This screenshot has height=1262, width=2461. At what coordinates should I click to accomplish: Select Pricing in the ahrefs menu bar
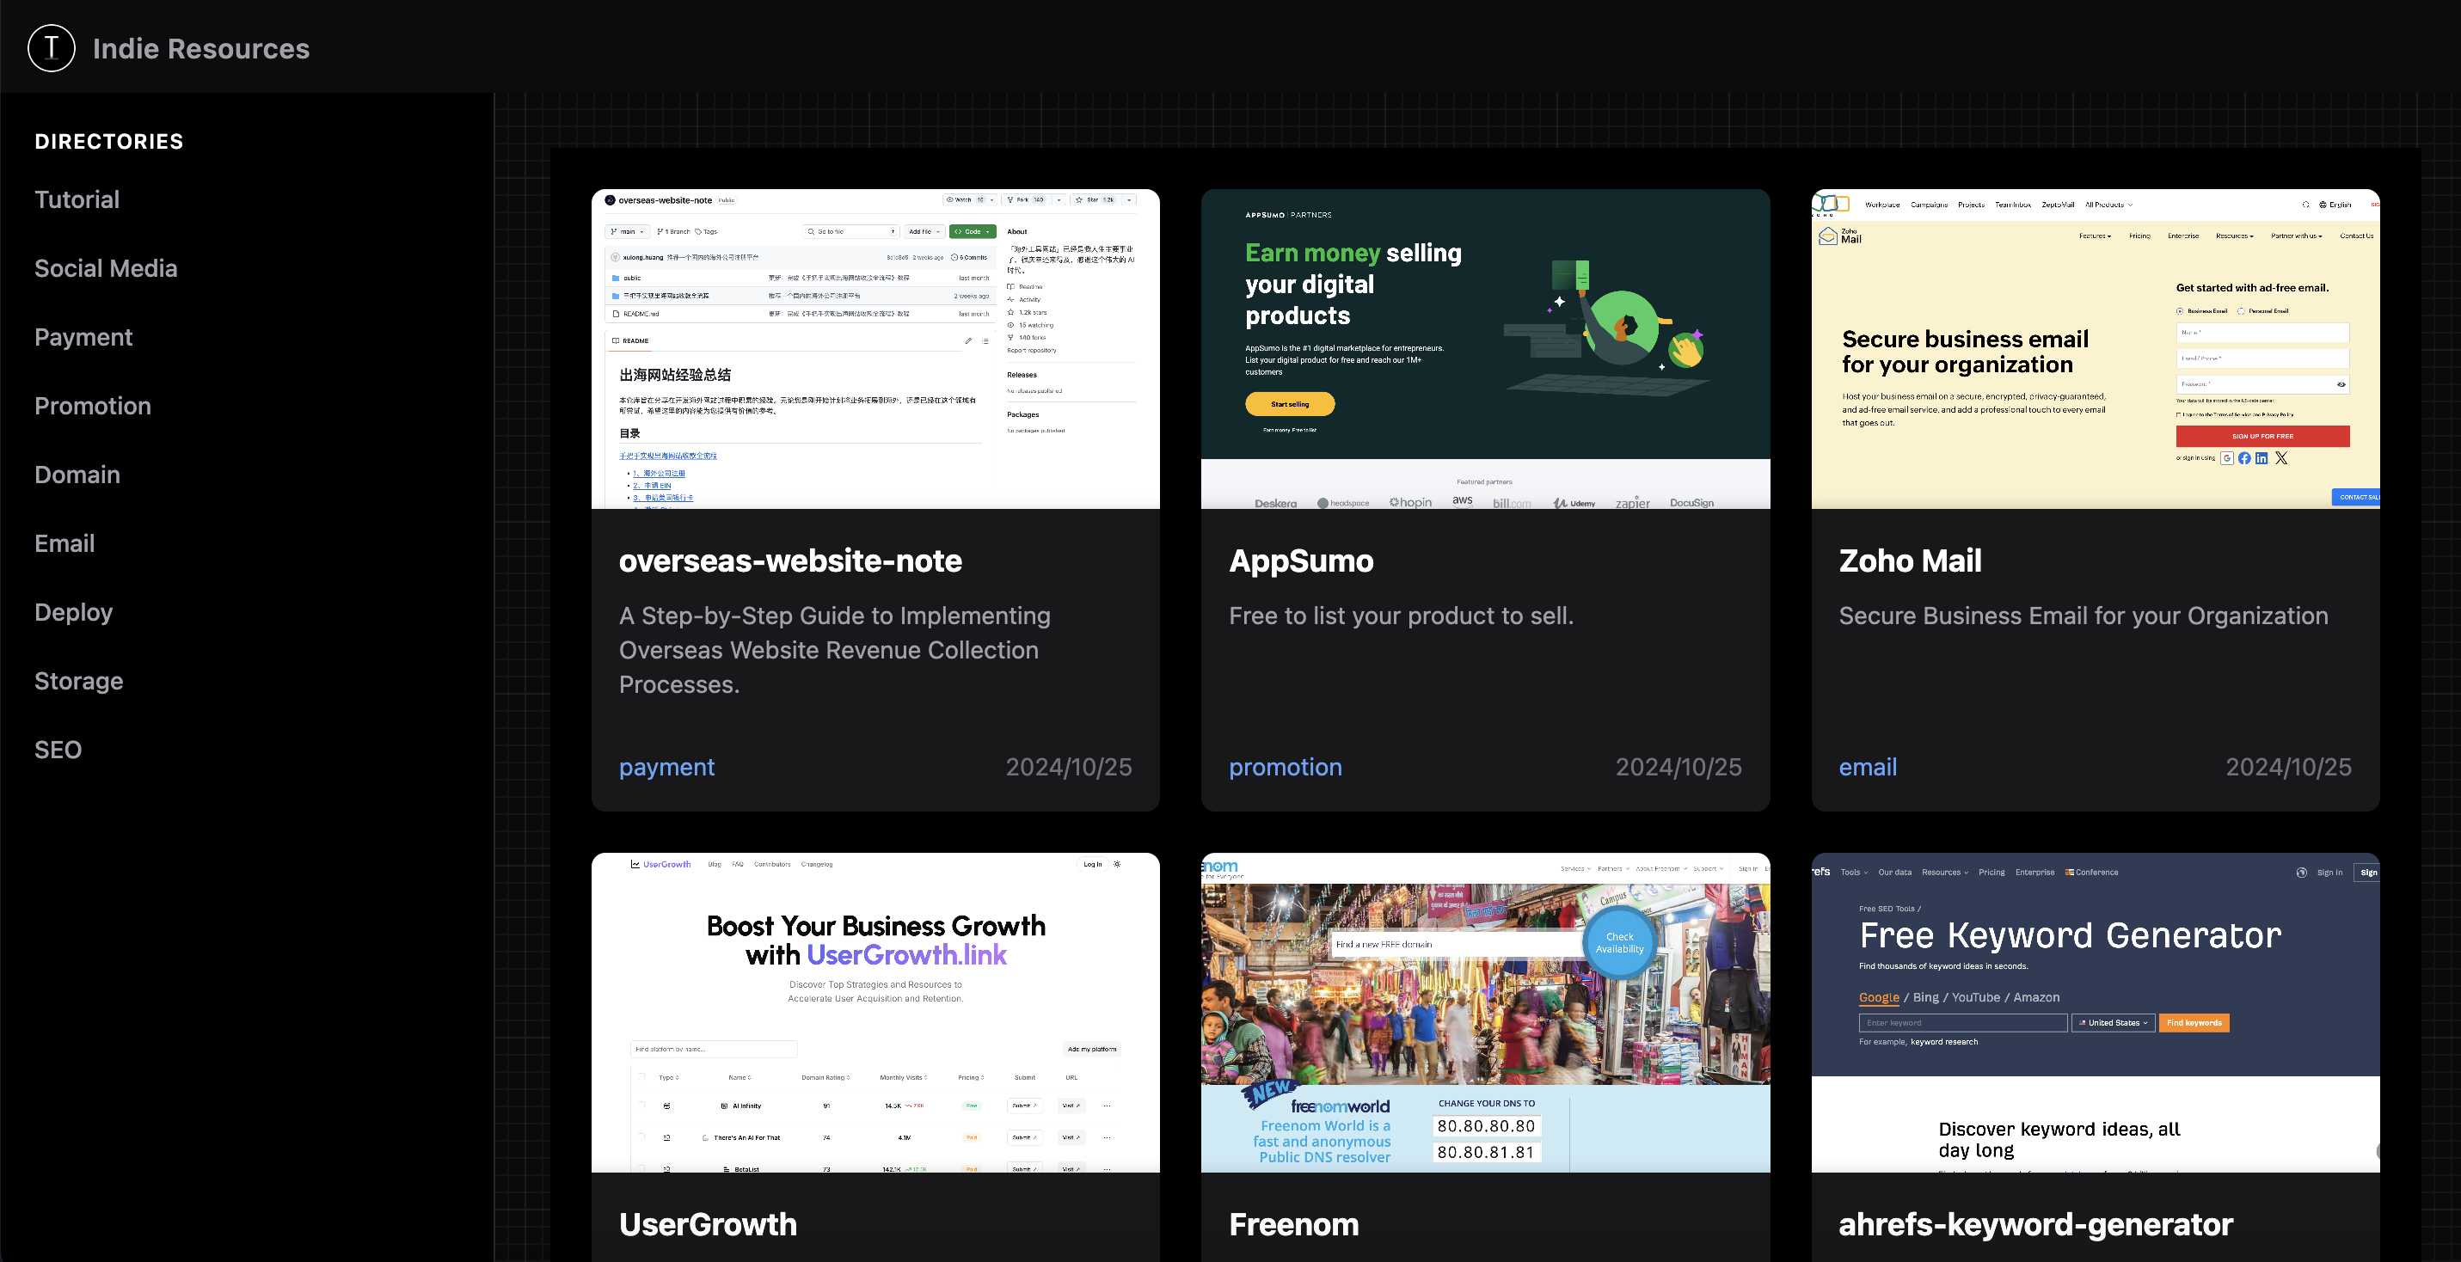point(1992,873)
